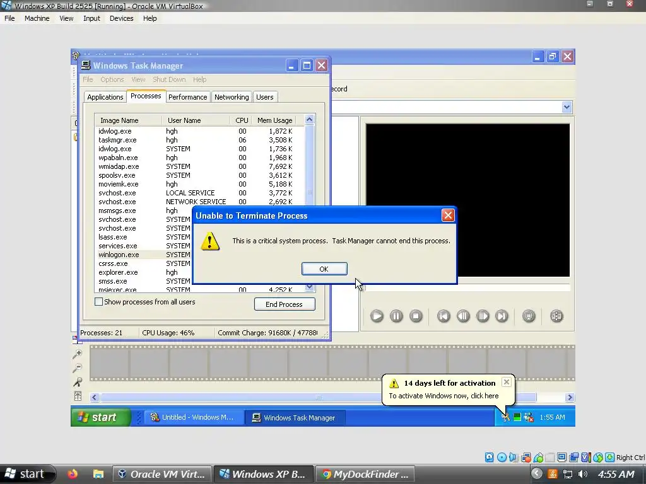Open Task Manager's Shut Down menu
The height and width of the screenshot is (484, 646).
(169, 79)
